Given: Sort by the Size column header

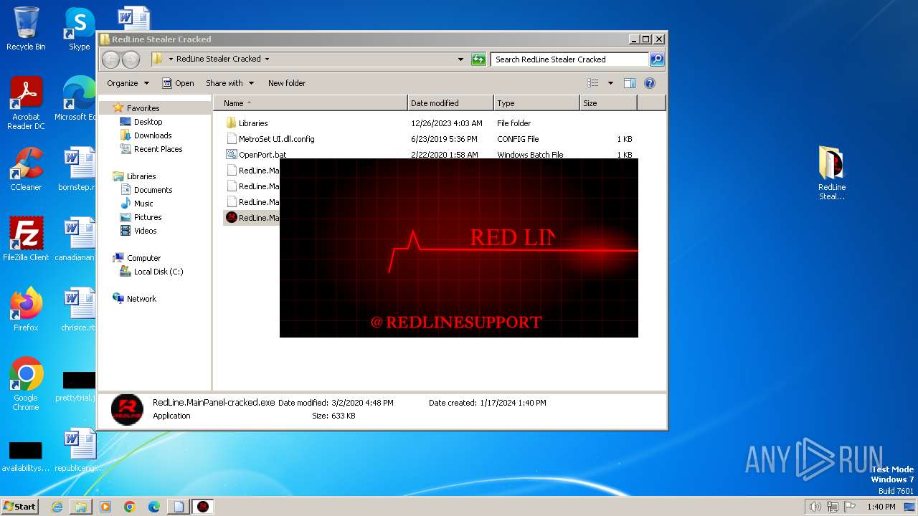Looking at the screenshot, I should pos(608,103).
